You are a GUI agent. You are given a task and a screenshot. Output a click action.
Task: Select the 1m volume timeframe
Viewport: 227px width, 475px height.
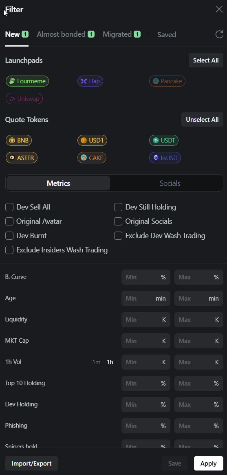point(97,362)
